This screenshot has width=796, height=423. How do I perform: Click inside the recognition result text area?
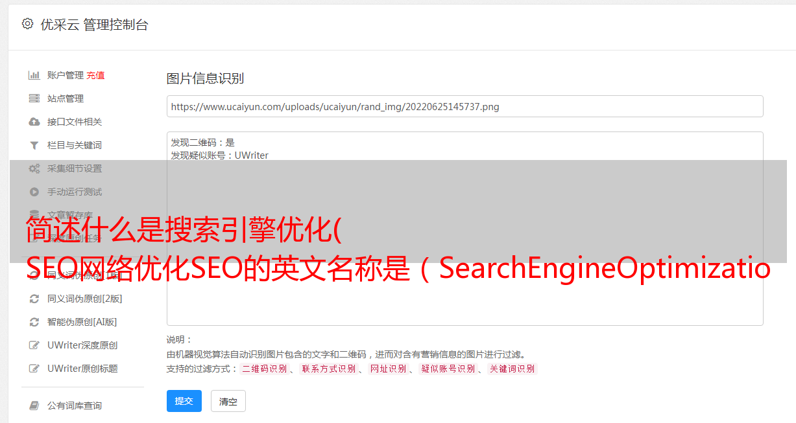point(464,229)
